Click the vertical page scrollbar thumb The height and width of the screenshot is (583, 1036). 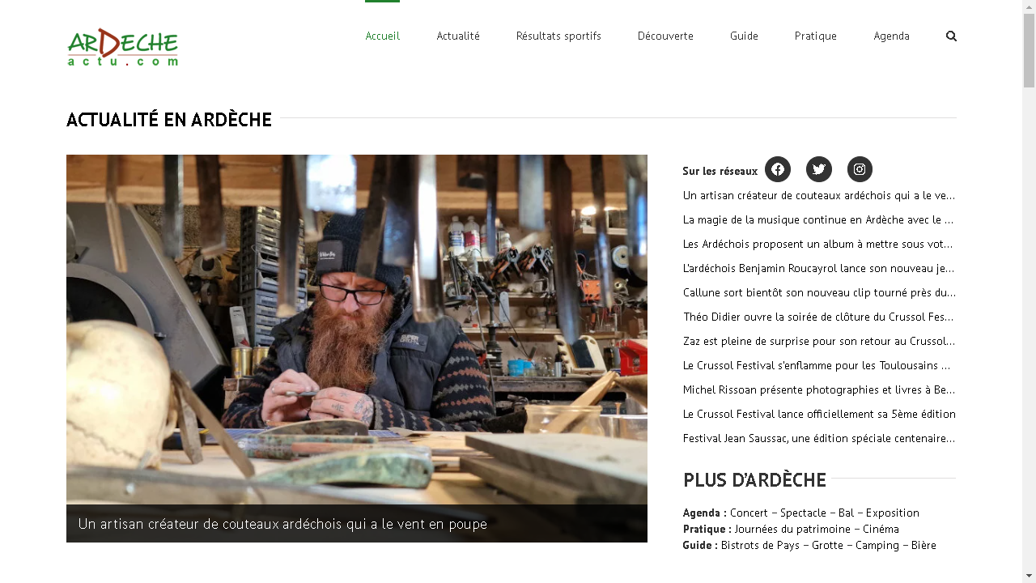1029,50
